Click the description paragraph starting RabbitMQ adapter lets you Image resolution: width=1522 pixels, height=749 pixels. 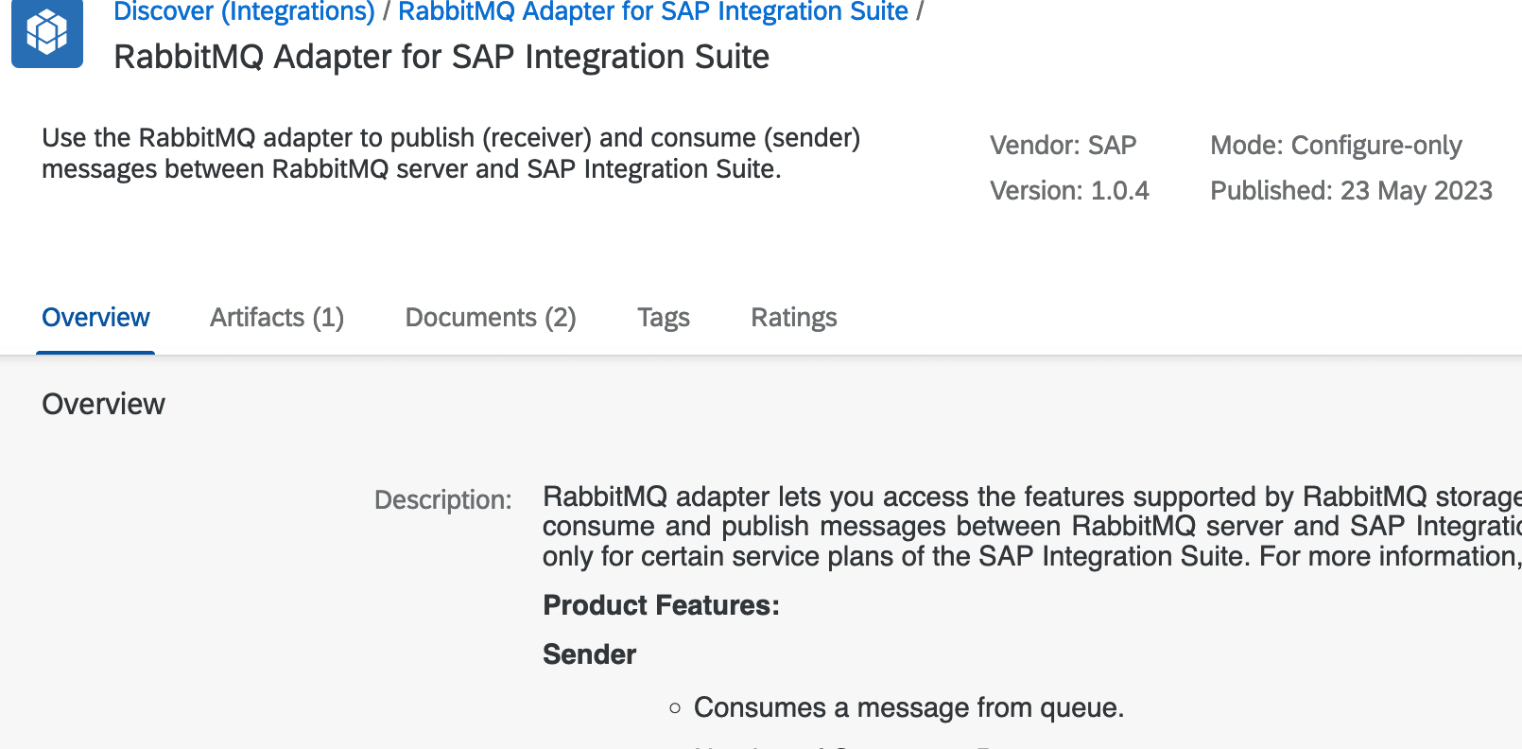[x=1032, y=526]
